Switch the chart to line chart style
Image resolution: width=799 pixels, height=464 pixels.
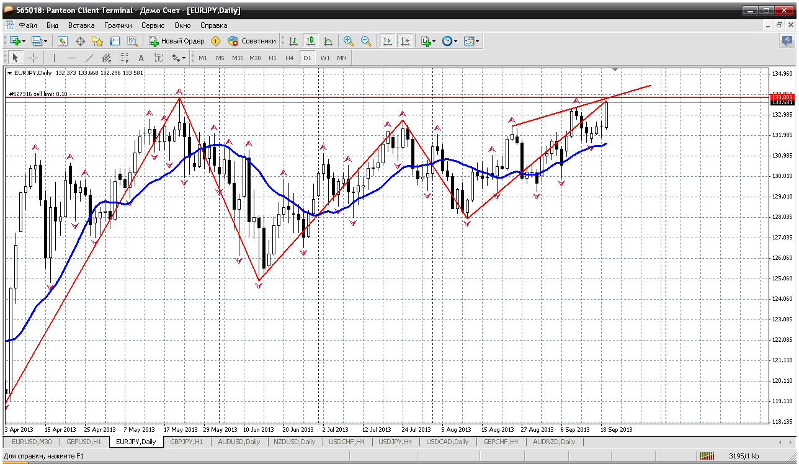pos(328,41)
